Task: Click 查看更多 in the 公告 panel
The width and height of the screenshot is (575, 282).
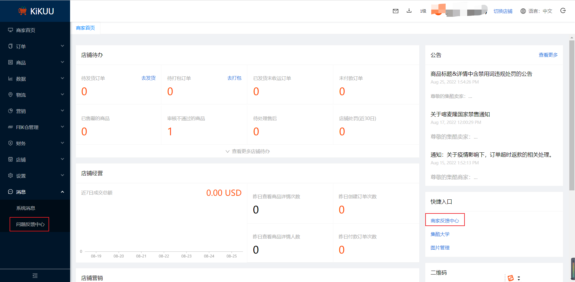Action: click(x=548, y=55)
